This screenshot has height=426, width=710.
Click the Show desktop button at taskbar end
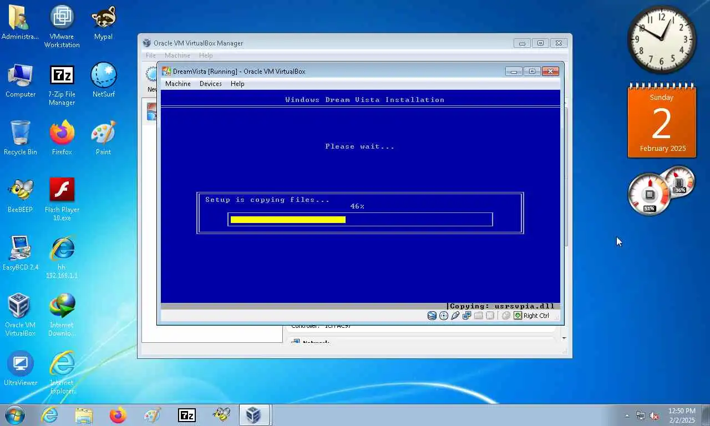tap(706, 415)
